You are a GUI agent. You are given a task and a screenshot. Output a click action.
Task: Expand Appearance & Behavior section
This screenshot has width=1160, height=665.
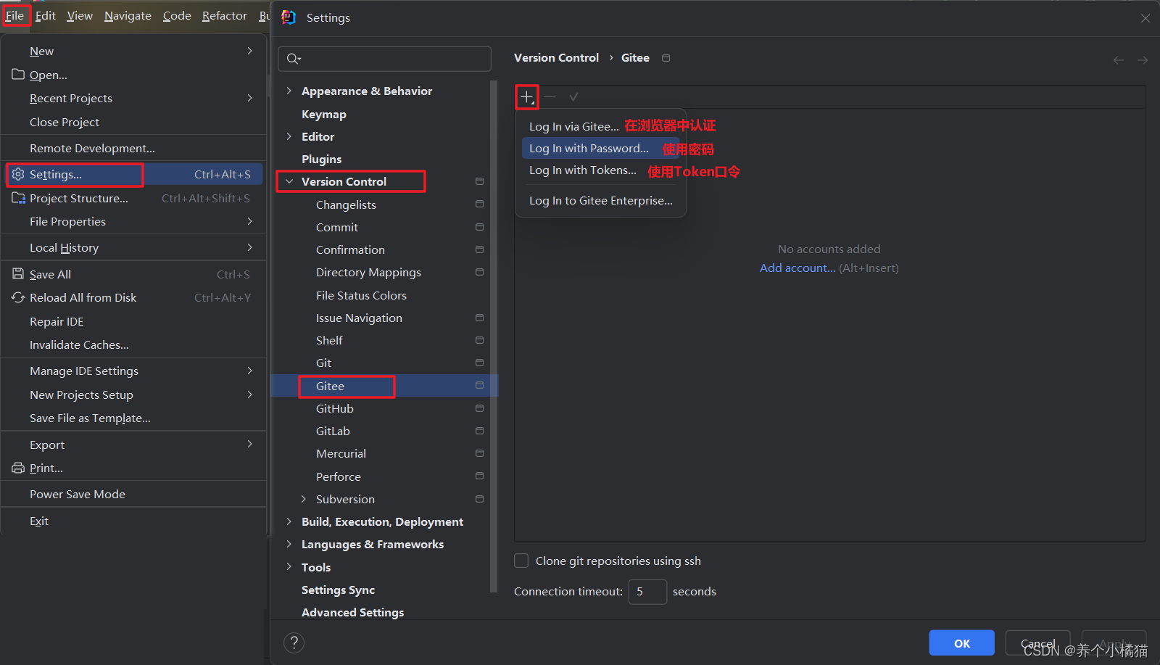point(289,91)
